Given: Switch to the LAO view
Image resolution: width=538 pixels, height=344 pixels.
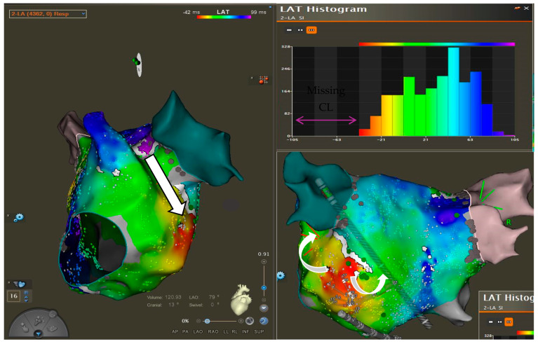Looking at the screenshot, I should [x=198, y=331].
